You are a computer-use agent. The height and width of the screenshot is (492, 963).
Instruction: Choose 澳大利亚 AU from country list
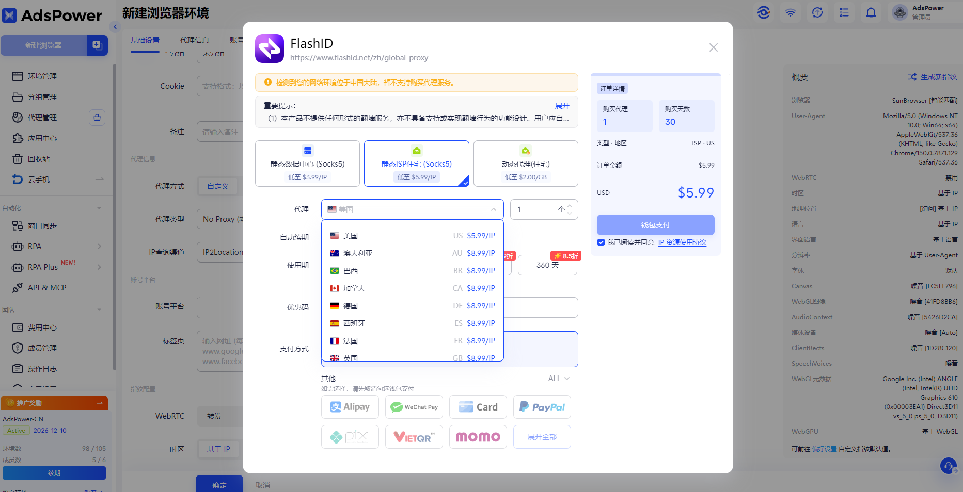(412, 253)
